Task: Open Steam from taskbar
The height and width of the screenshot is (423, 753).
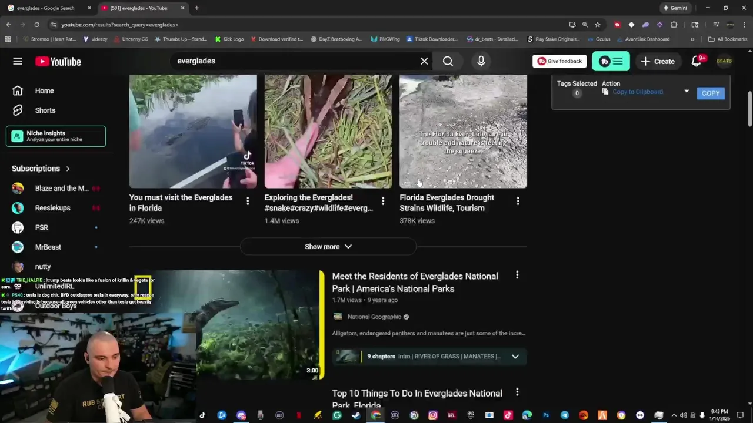Action: pos(356,415)
